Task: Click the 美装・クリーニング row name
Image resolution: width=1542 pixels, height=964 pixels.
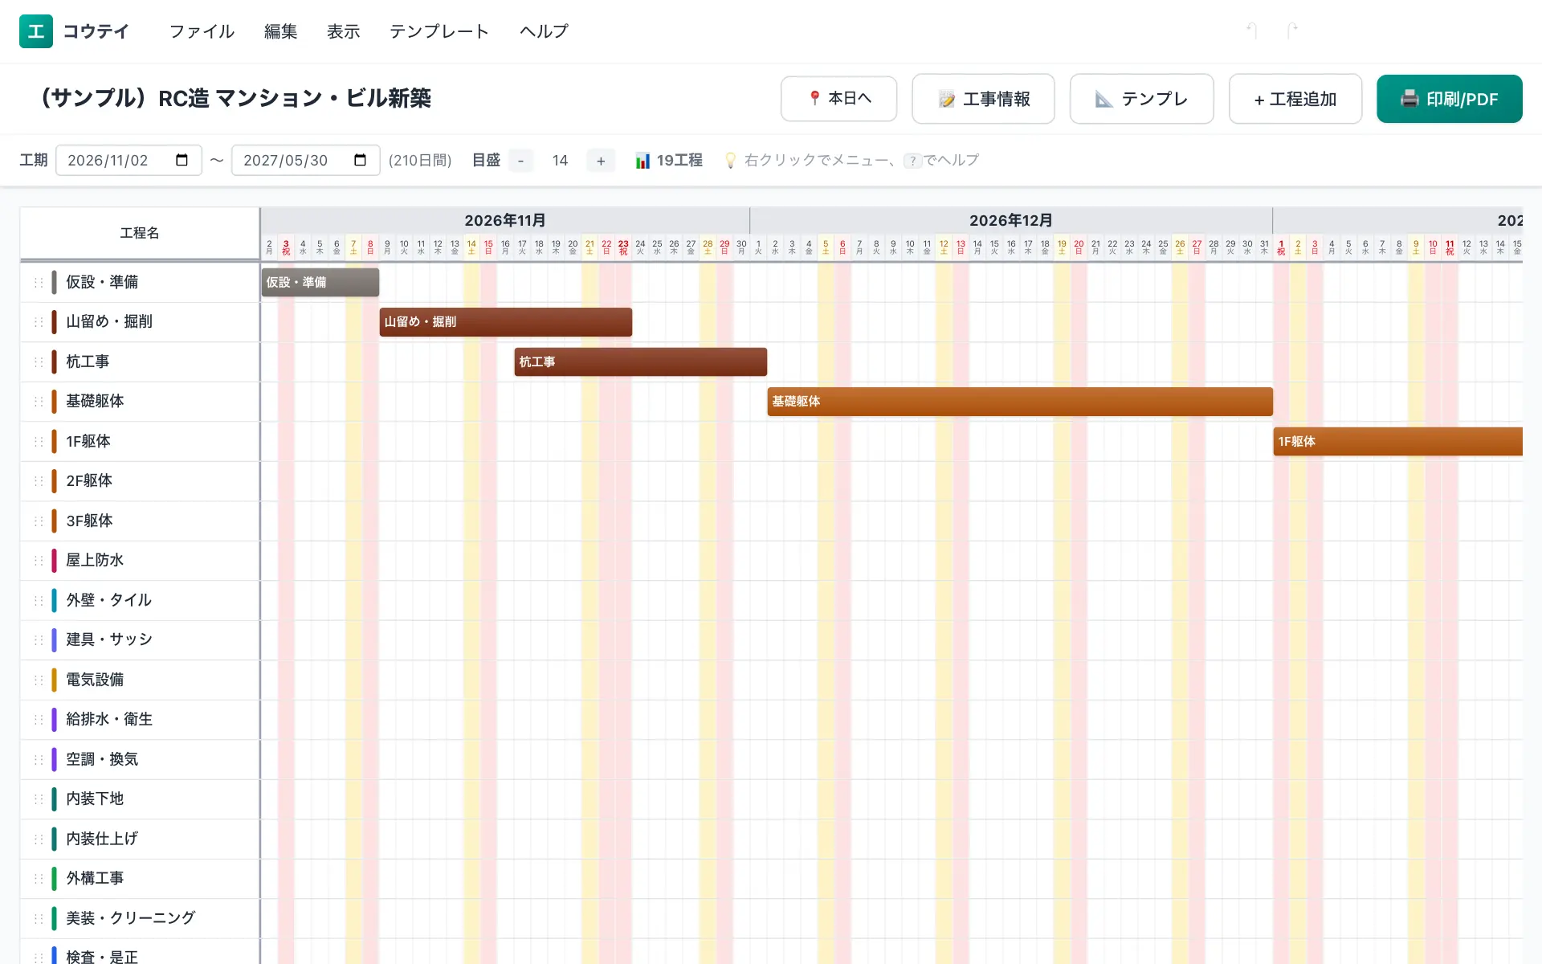Action: click(131, 917)
